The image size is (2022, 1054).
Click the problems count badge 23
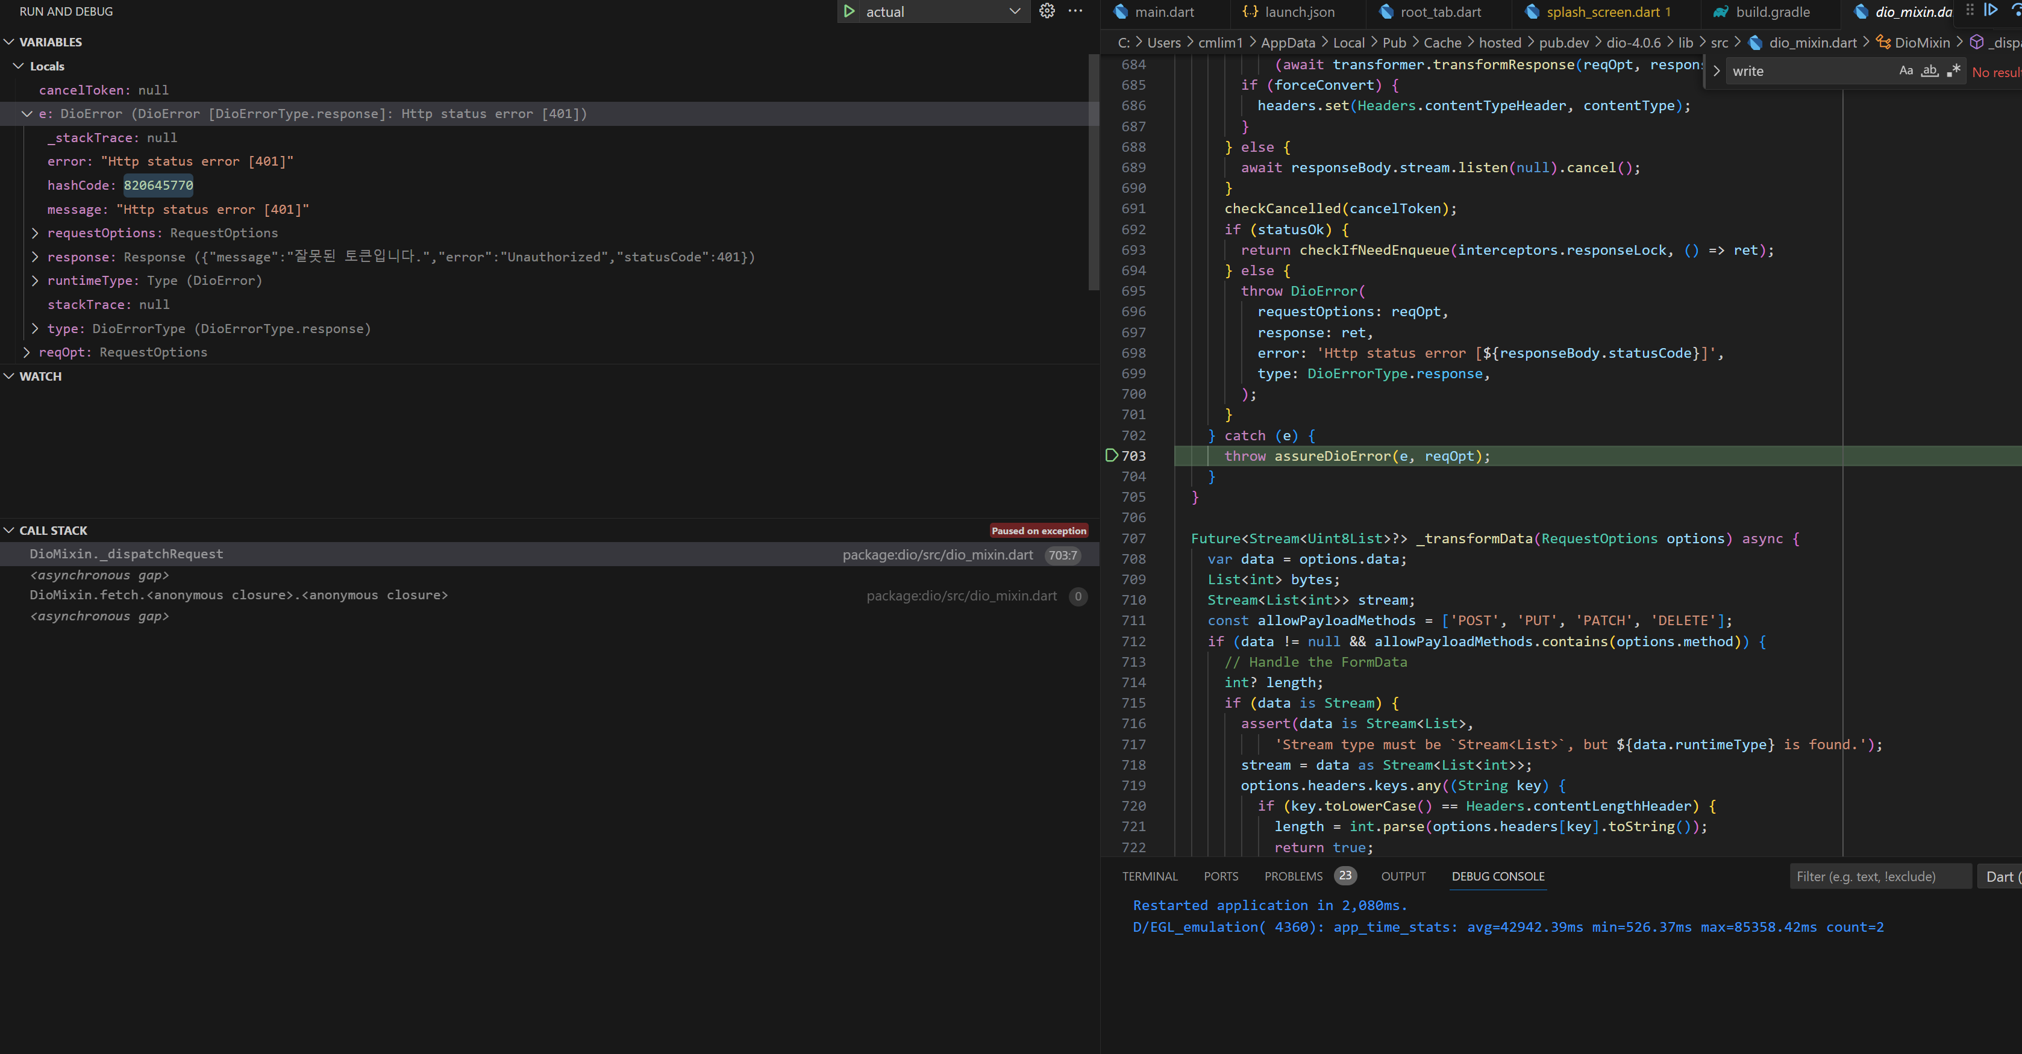[x=1345, y=875]
